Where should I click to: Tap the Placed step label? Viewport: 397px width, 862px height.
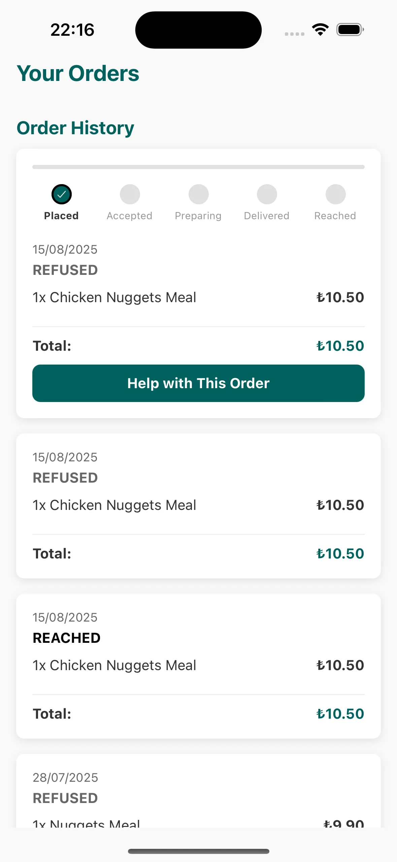point(61,216)
